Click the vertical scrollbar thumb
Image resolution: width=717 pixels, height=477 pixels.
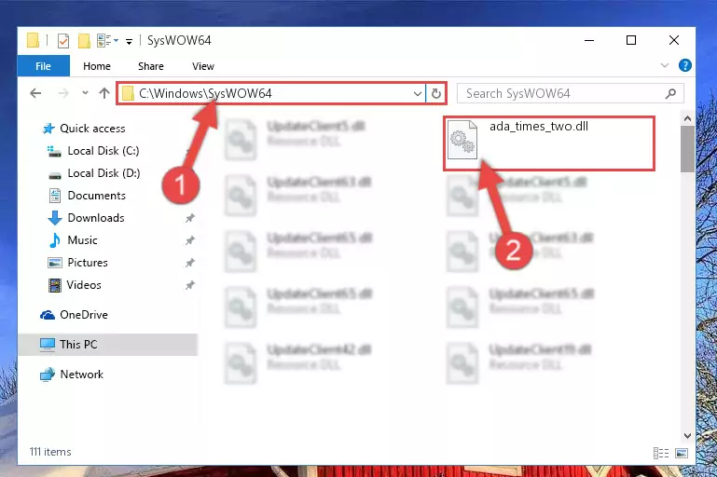point(687,149)
